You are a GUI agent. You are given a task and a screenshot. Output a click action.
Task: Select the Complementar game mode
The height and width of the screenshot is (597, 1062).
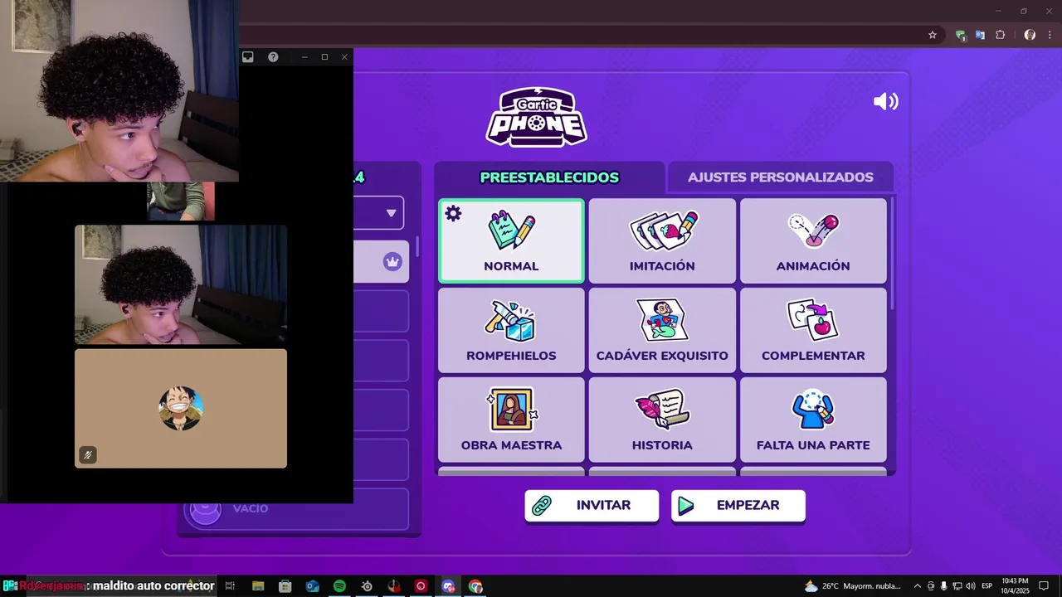pos(813,330)
